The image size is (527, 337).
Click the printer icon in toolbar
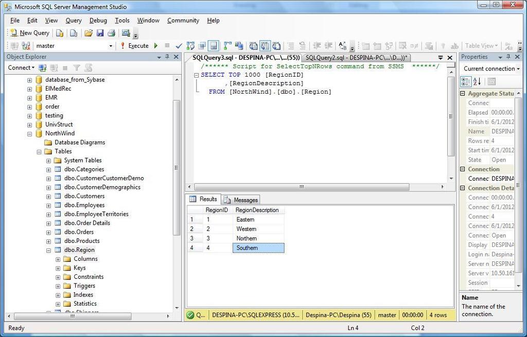pos(112,33)
